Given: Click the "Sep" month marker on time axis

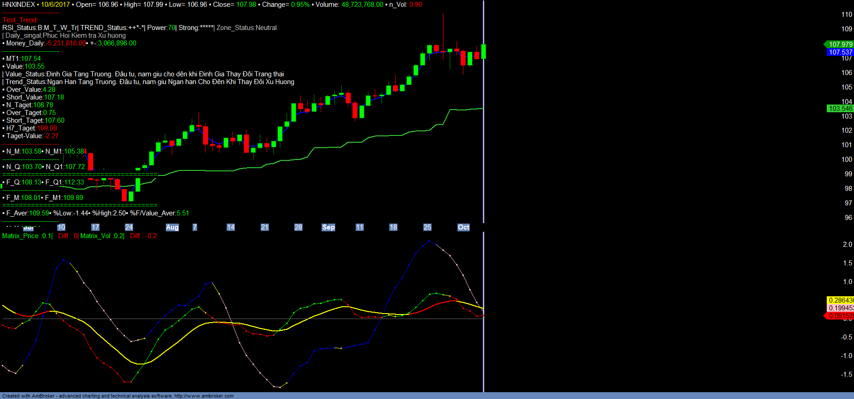Looking at the screenshot, I should pos(328,227).
